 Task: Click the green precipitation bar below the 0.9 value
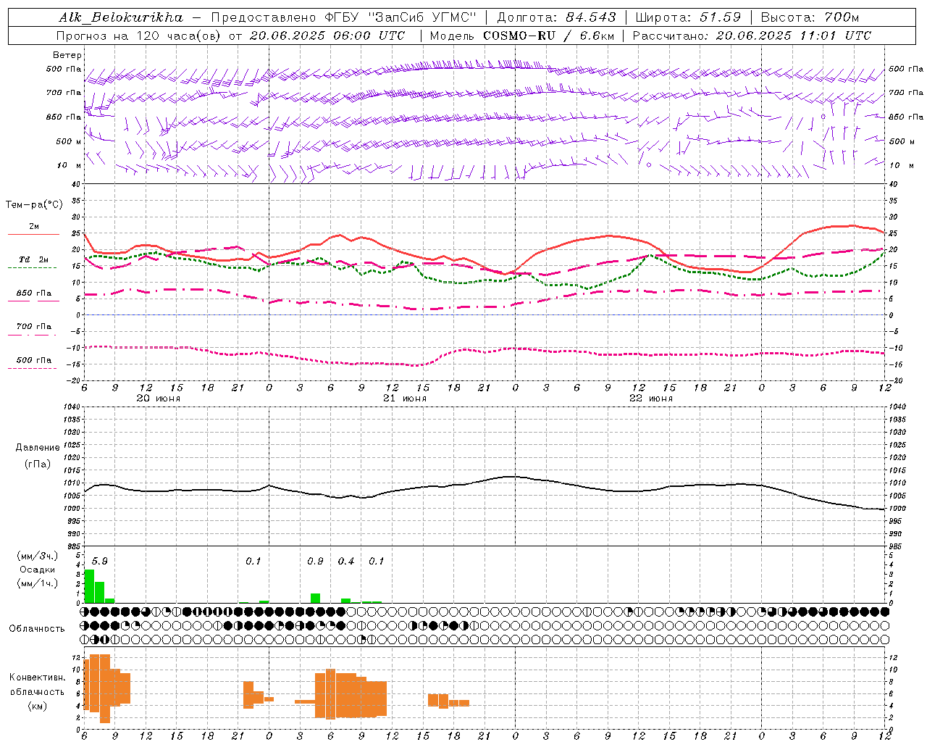point(315,599)
